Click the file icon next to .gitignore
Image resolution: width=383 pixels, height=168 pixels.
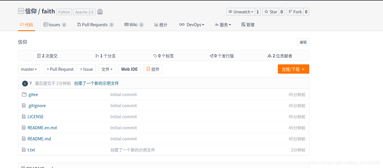coord(24,105)
